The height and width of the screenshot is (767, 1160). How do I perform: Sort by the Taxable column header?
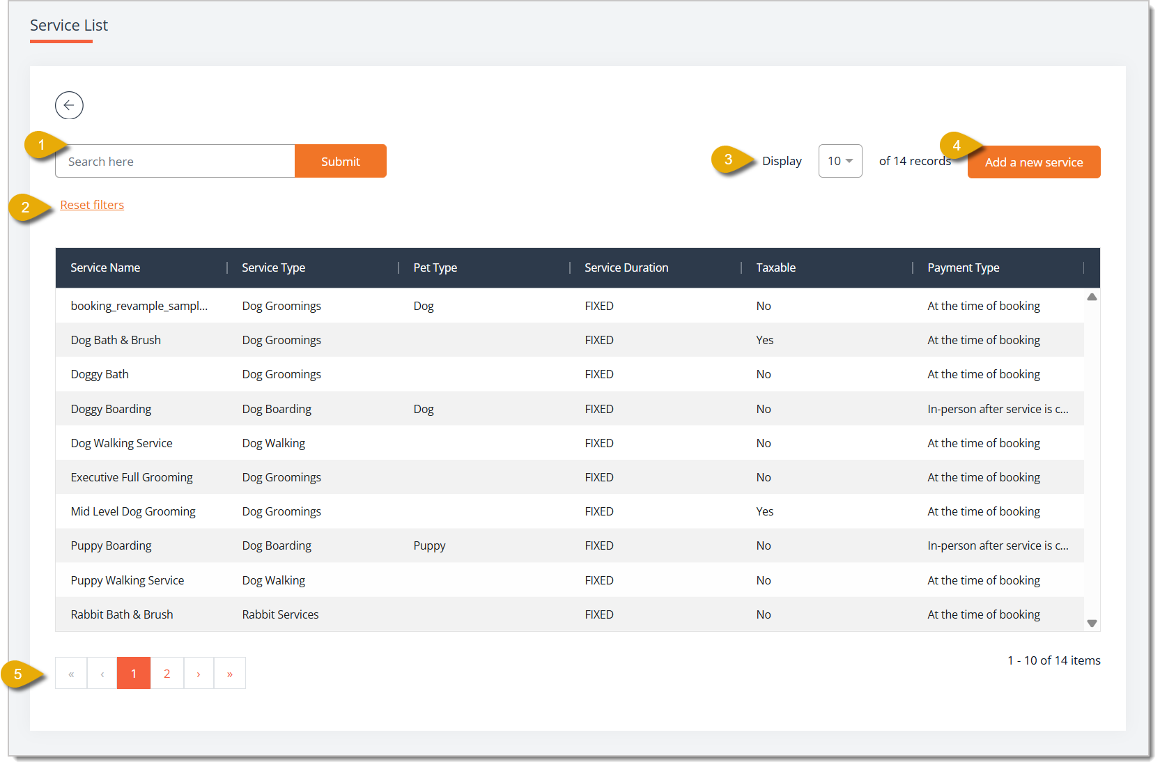pos(776,268)
